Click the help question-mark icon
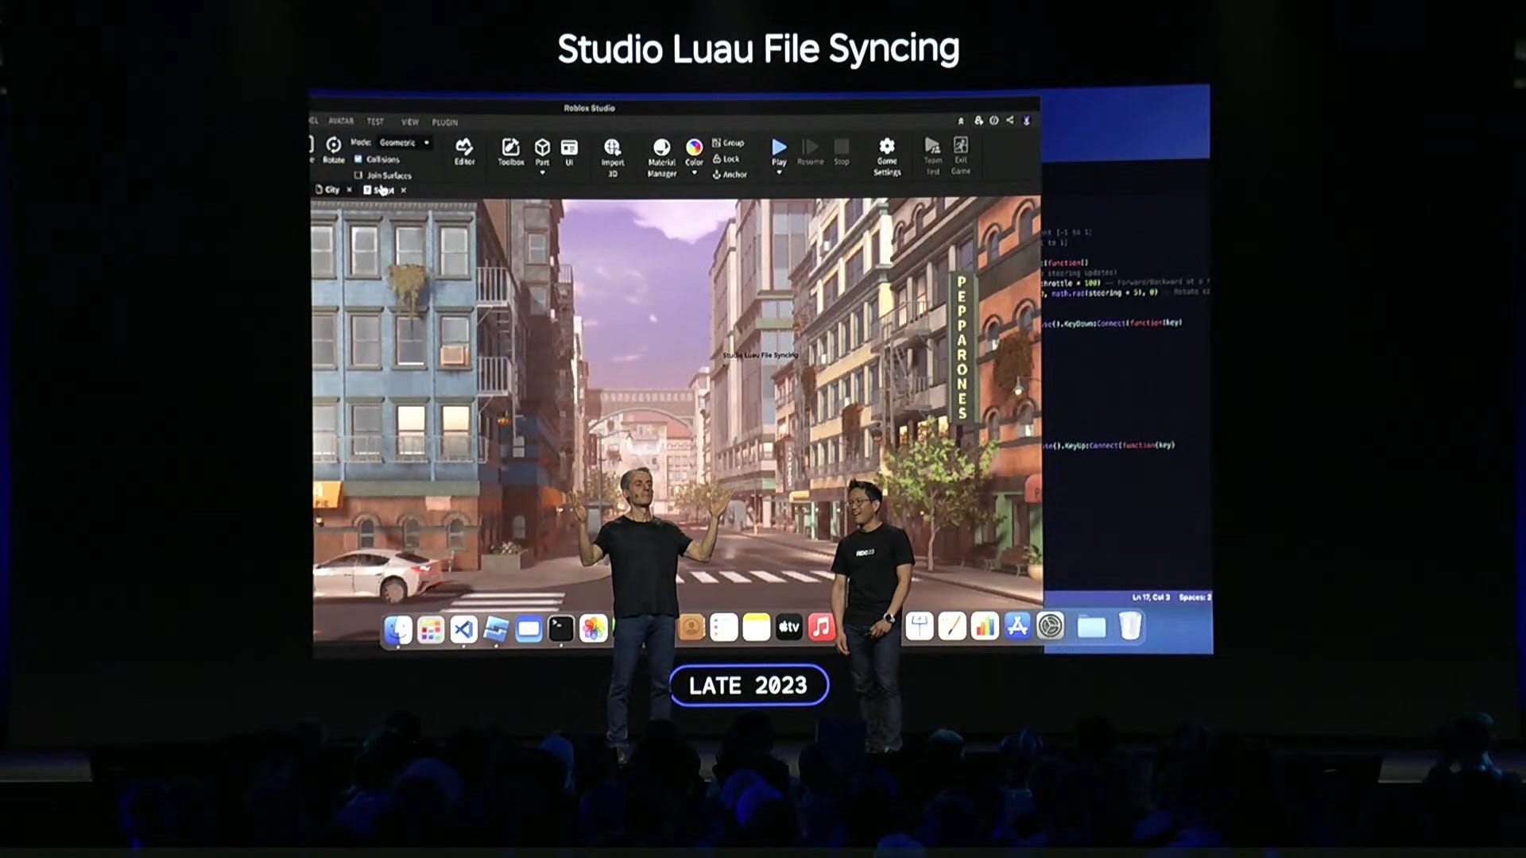The height and width of the screenshot is (858, 1526). pyautogui.click(x=993, y=121)
